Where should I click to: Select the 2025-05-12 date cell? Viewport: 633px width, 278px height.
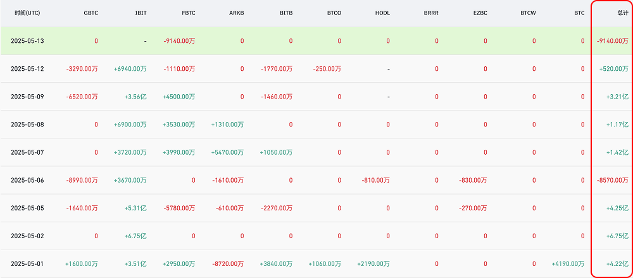coord(27,69)
